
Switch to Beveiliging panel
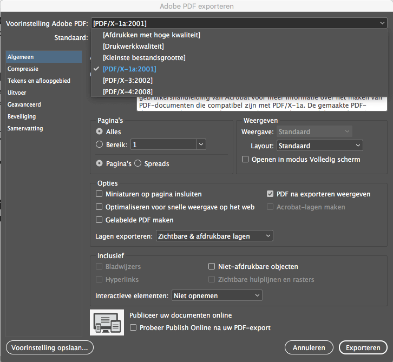click(44, 116)
